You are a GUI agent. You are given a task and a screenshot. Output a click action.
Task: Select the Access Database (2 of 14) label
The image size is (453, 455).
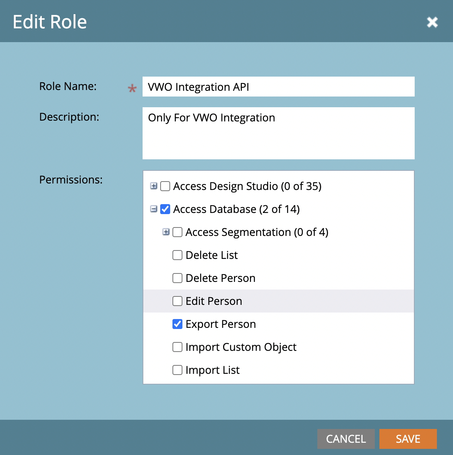[x=236, y=209]
